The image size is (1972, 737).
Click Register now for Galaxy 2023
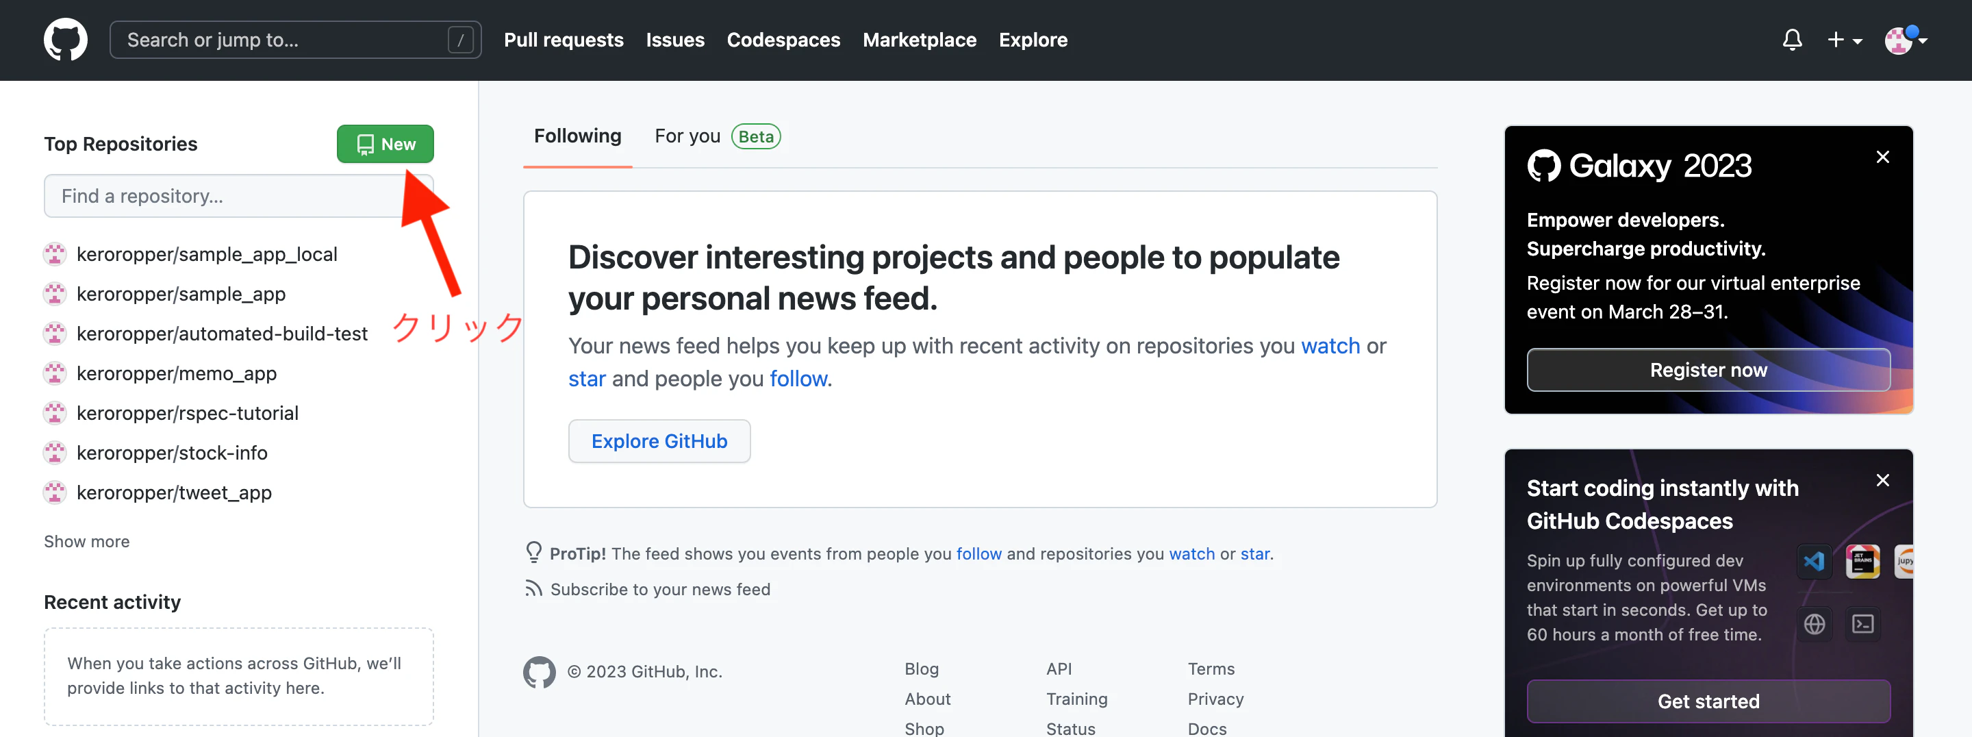1708,370
